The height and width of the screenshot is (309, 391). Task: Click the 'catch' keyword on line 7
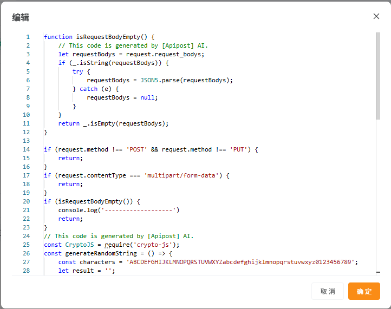[x=88, y=89]
